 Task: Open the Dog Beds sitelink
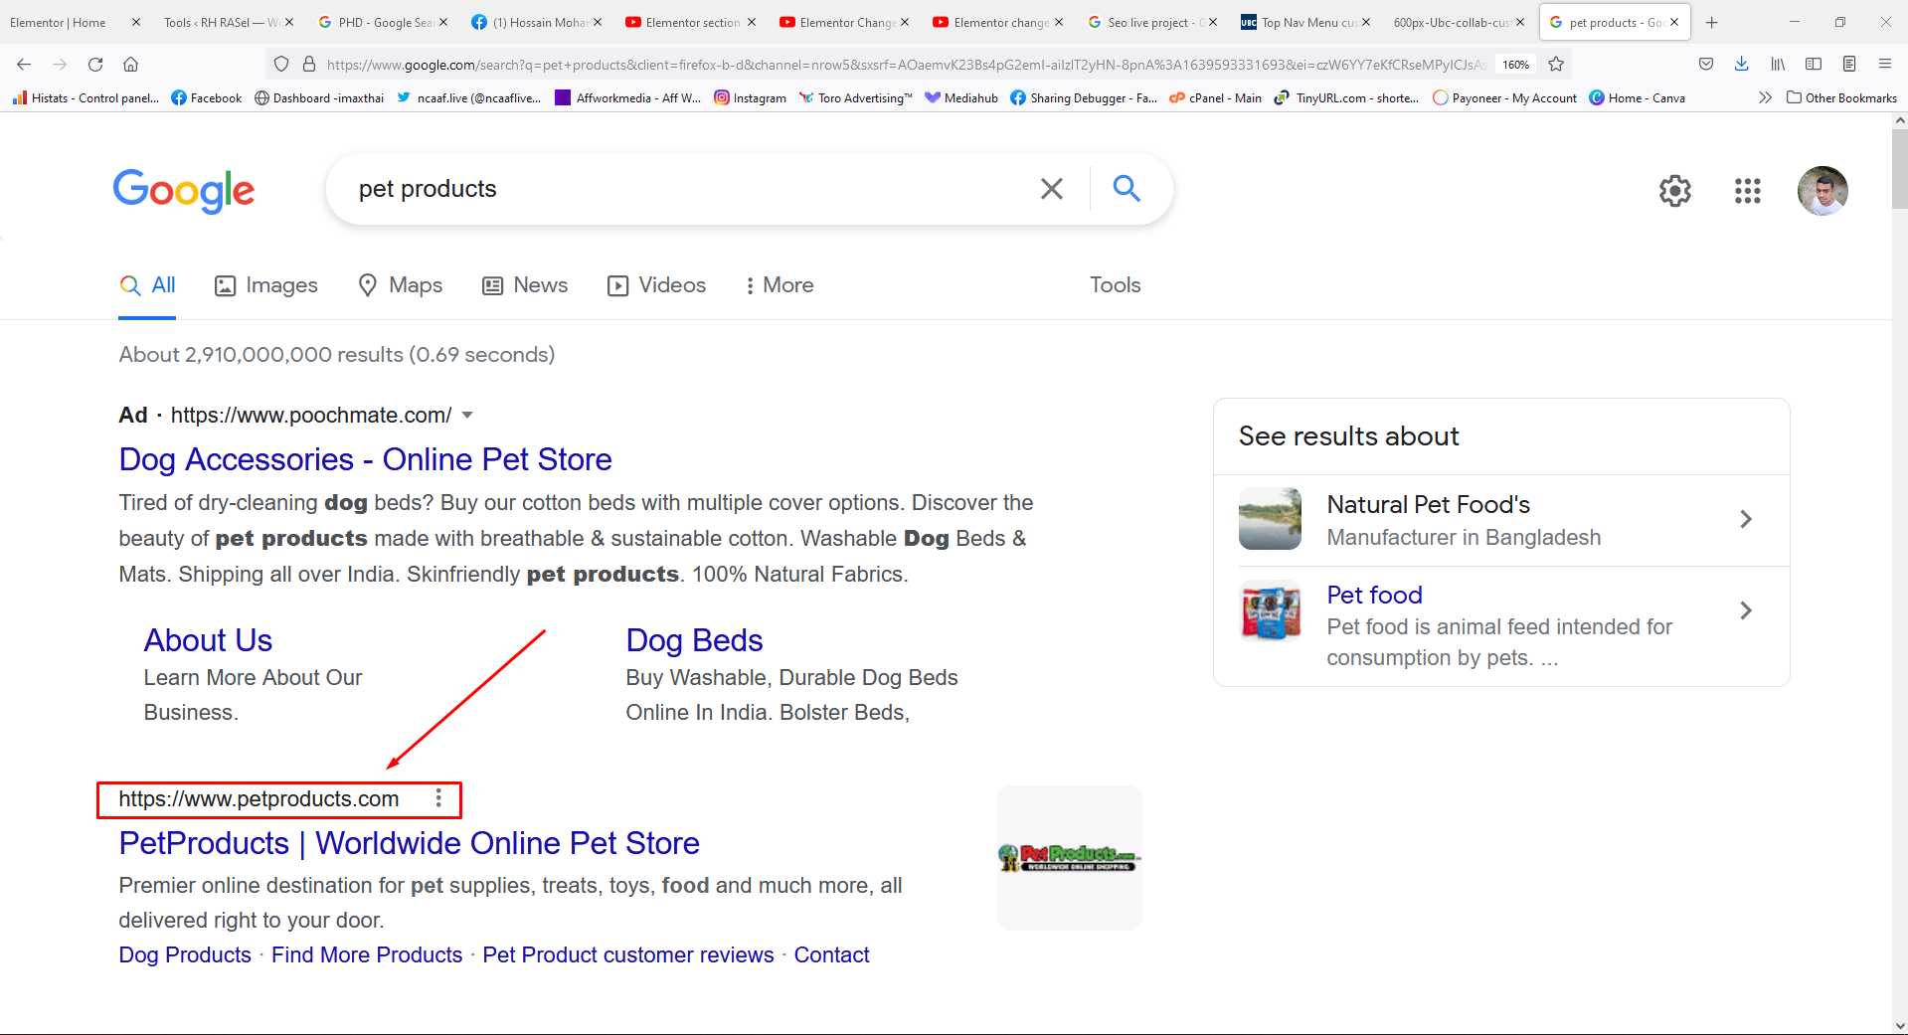point(694,640)
